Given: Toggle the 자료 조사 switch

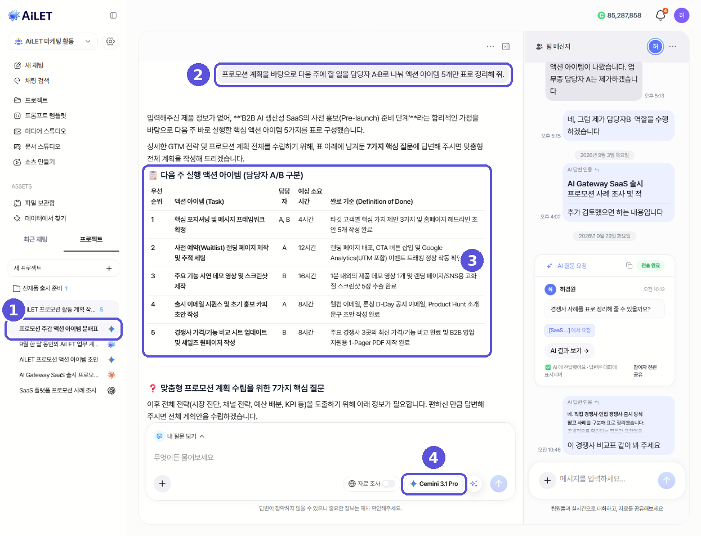Looking at the screenshot, I should 389,484.
